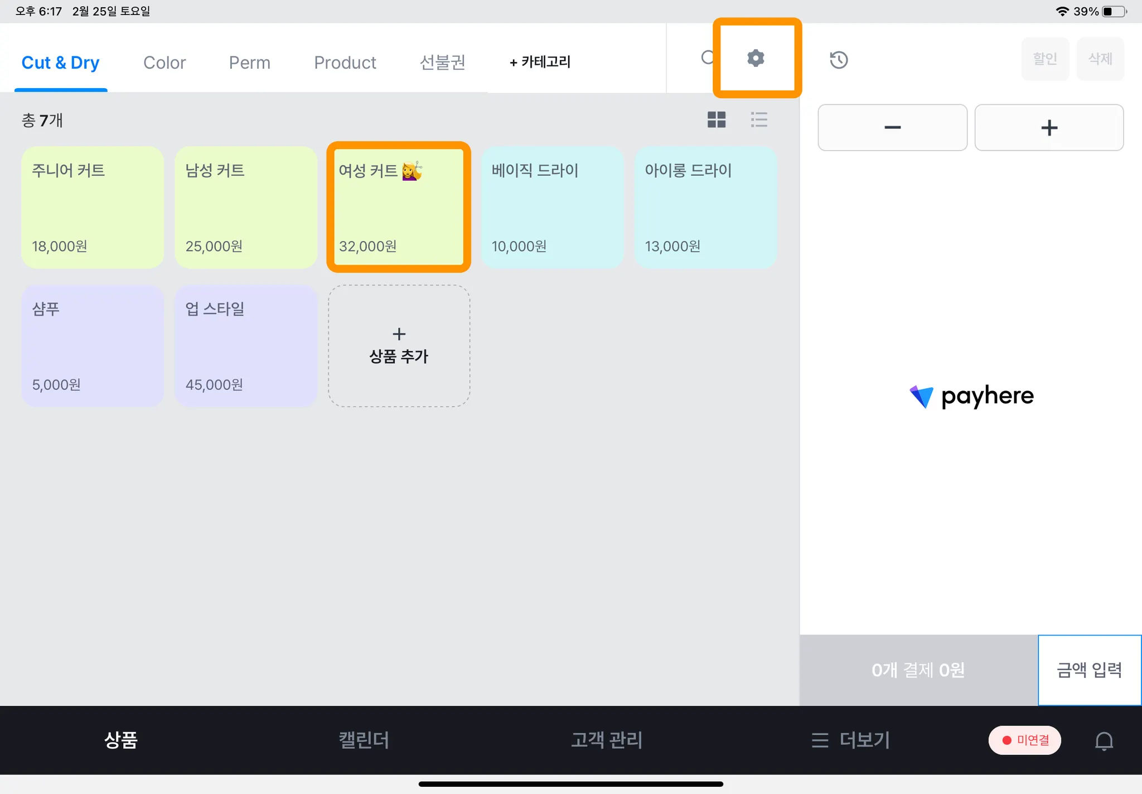Open the payment history clock icon
Viewport: 1142px width, 794px height.
point(838,60)
